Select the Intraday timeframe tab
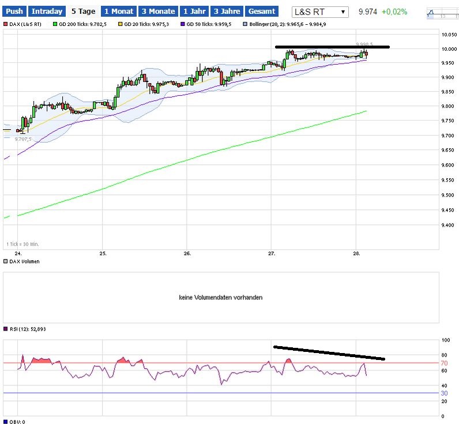Screen dimensions: 459x424 47,12
